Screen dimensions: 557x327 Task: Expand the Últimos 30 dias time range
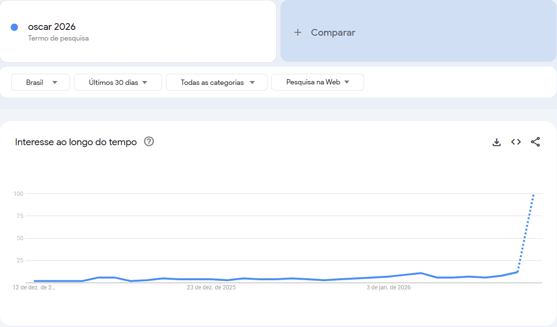point(114,82)
